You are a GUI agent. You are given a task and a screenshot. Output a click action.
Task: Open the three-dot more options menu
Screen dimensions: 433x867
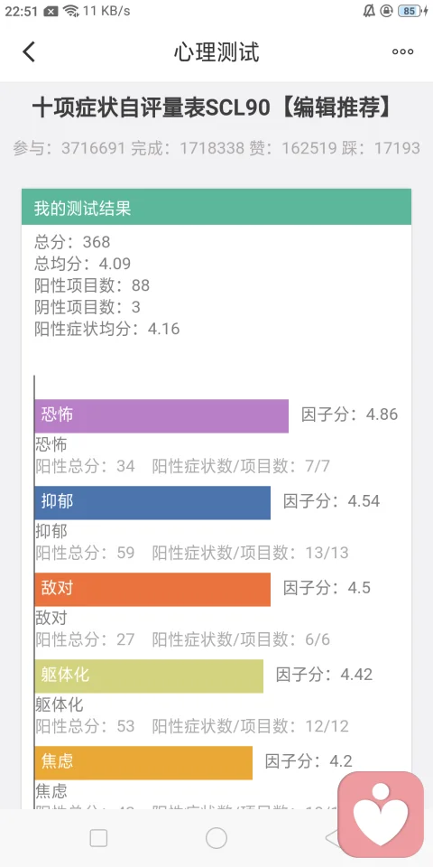[402, 52]
